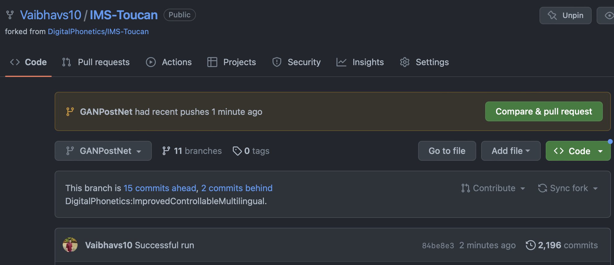Screen dimensions: 614x265
Task: Click the branch icon in recent pushes banner
Action: (x=70, y=112)
